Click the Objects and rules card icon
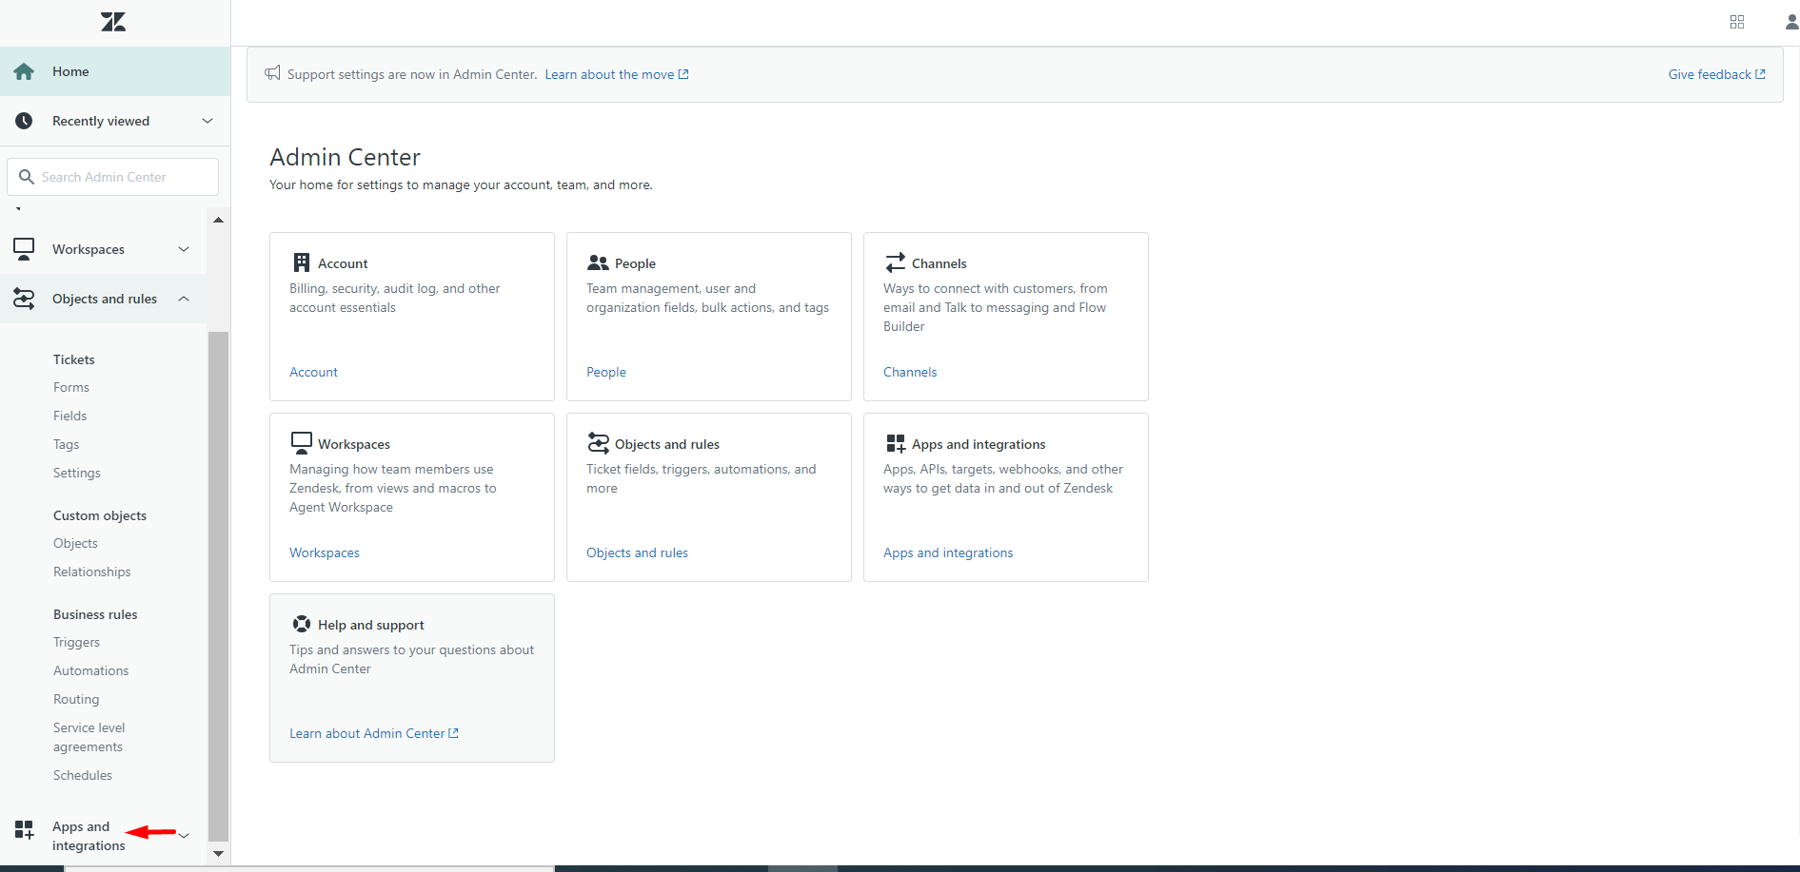The width and height of the screenshot is (1800, 872). tap(598, 443)
